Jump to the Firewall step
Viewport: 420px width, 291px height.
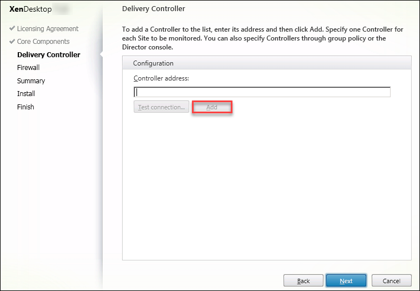click(28, 68)
